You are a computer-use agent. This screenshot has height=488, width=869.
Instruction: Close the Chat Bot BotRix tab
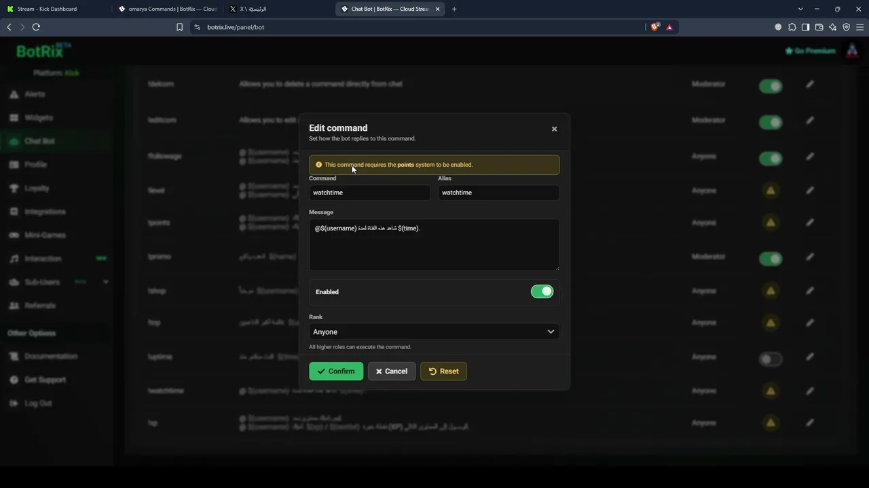coord(437,9)
